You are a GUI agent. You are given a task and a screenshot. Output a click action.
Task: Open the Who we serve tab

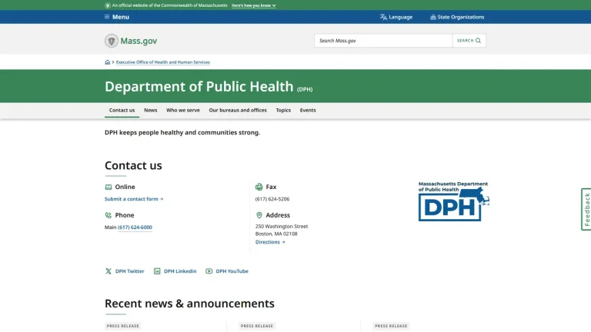(183, 111)
